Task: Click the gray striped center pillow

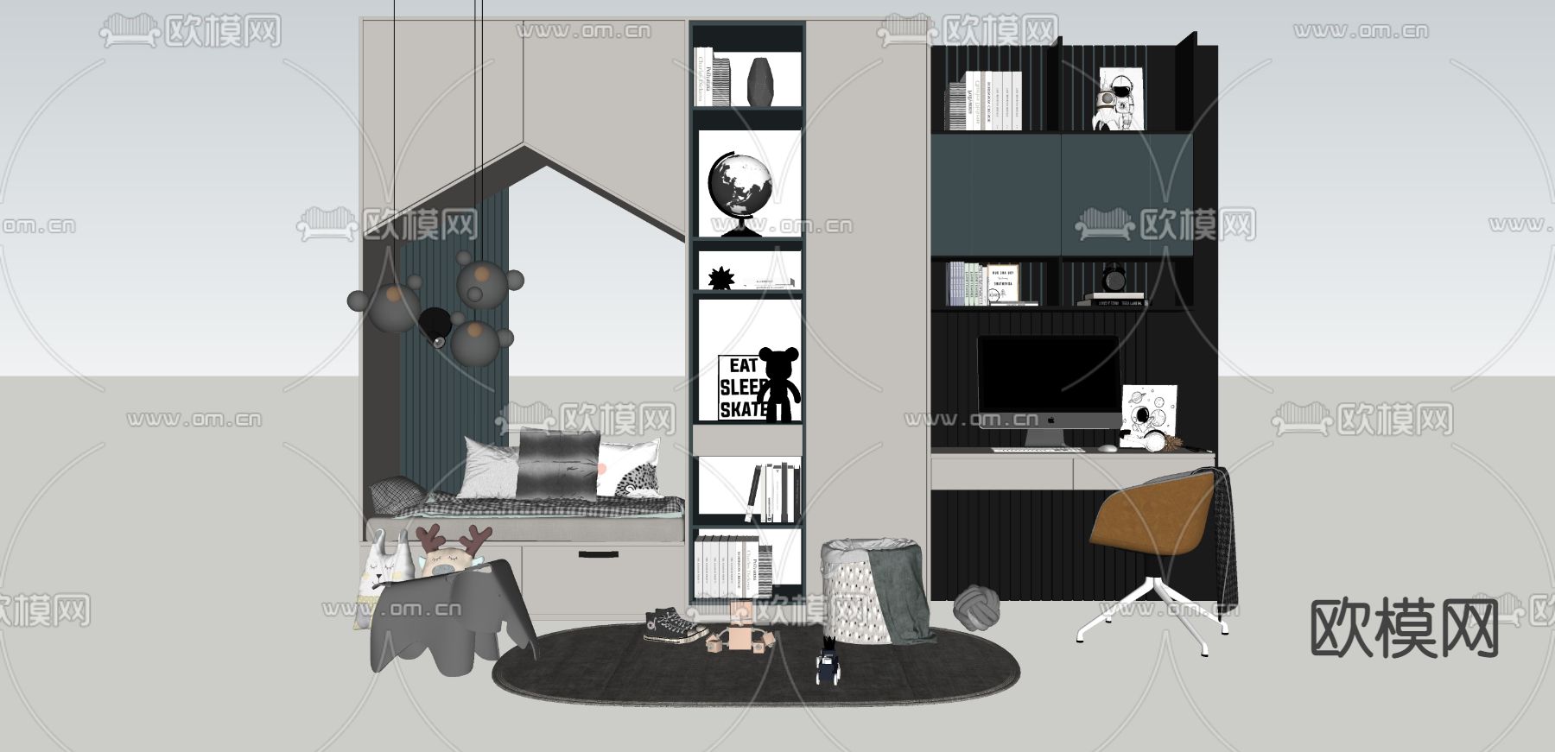Action: (x=558, y=464)
